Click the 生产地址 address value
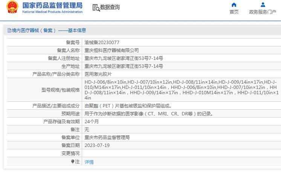This screenshot has width=281, height=173. pyautogui.click(x=124, y=66)
